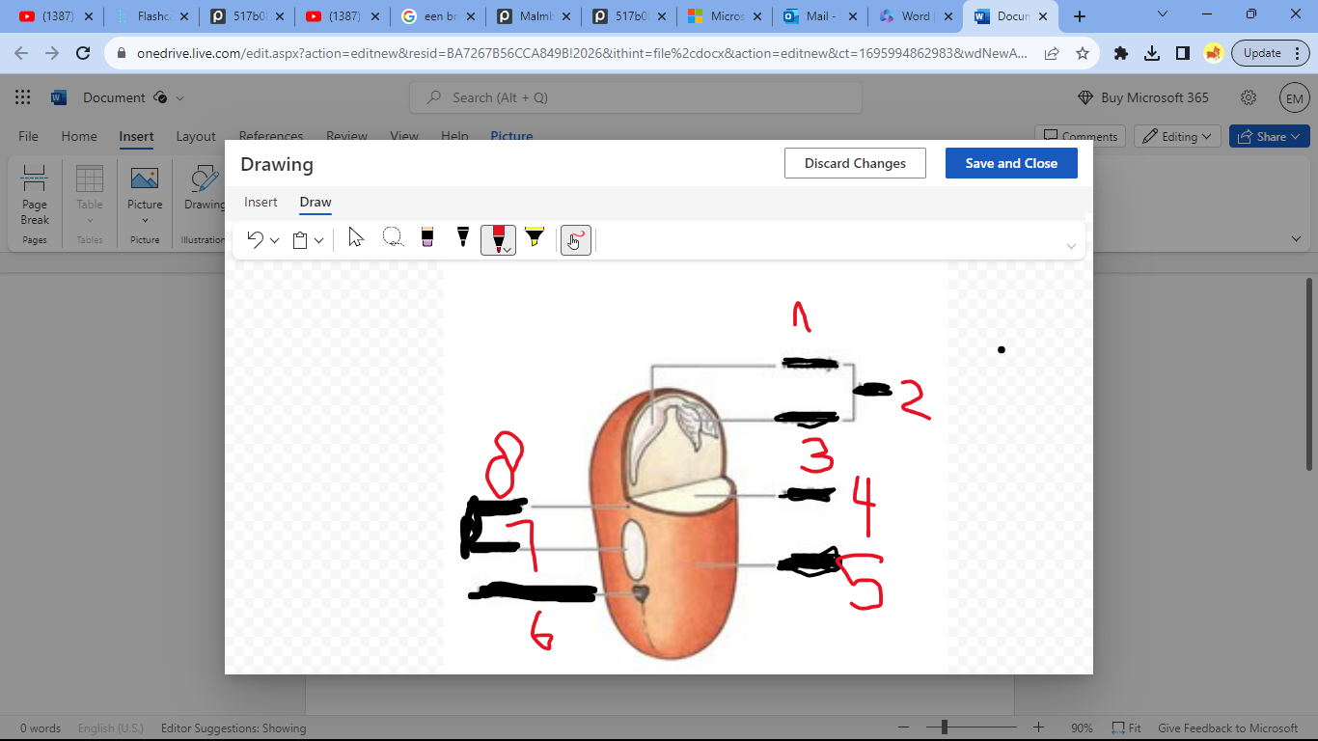Image resolution: width=1318 pixels, height=741 pixels.
Task: Click the zoom slider handle
Action: coord(945,727)
